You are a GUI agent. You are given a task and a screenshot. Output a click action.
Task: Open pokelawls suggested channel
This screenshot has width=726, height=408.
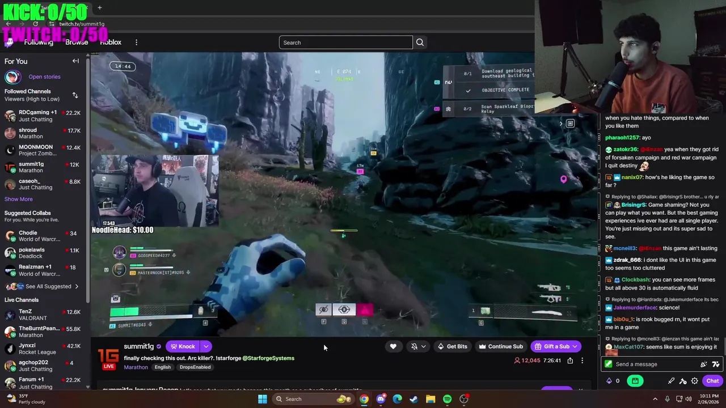tap(44, 253)
